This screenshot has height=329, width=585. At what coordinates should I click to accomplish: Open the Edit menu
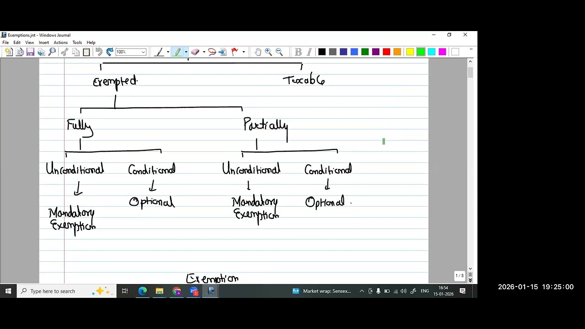point(17,42)
